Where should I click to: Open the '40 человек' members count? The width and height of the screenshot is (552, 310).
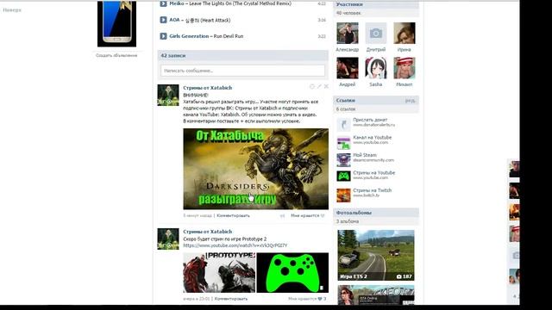point(348,13)
